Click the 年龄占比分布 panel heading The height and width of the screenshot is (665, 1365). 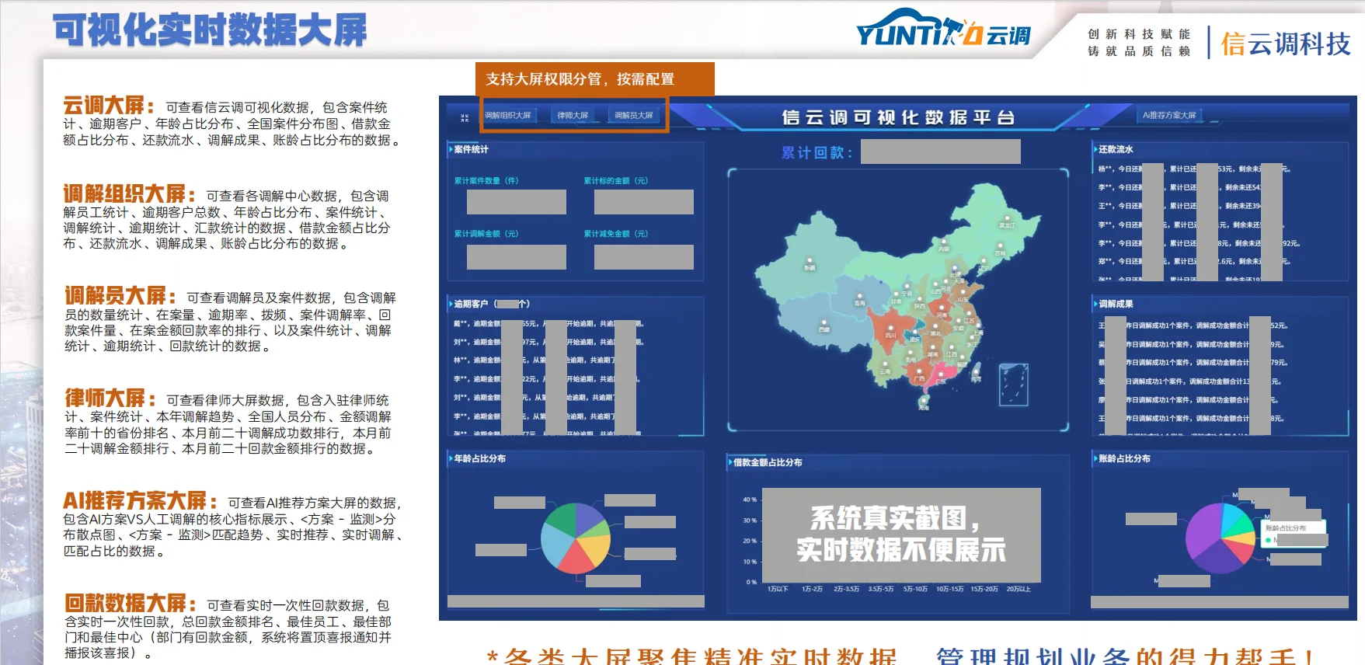click(479, 458)
